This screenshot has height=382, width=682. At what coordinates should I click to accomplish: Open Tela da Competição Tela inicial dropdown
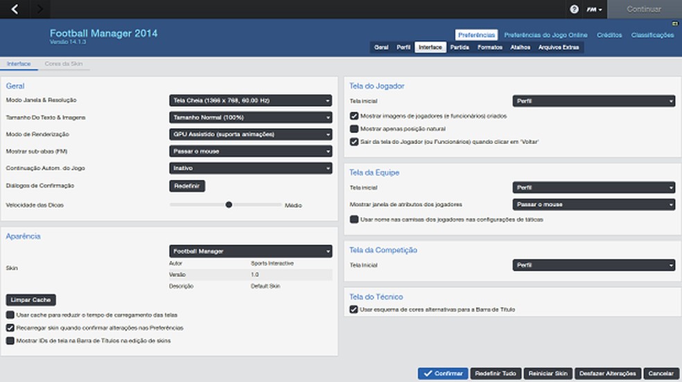pos(594,265)
